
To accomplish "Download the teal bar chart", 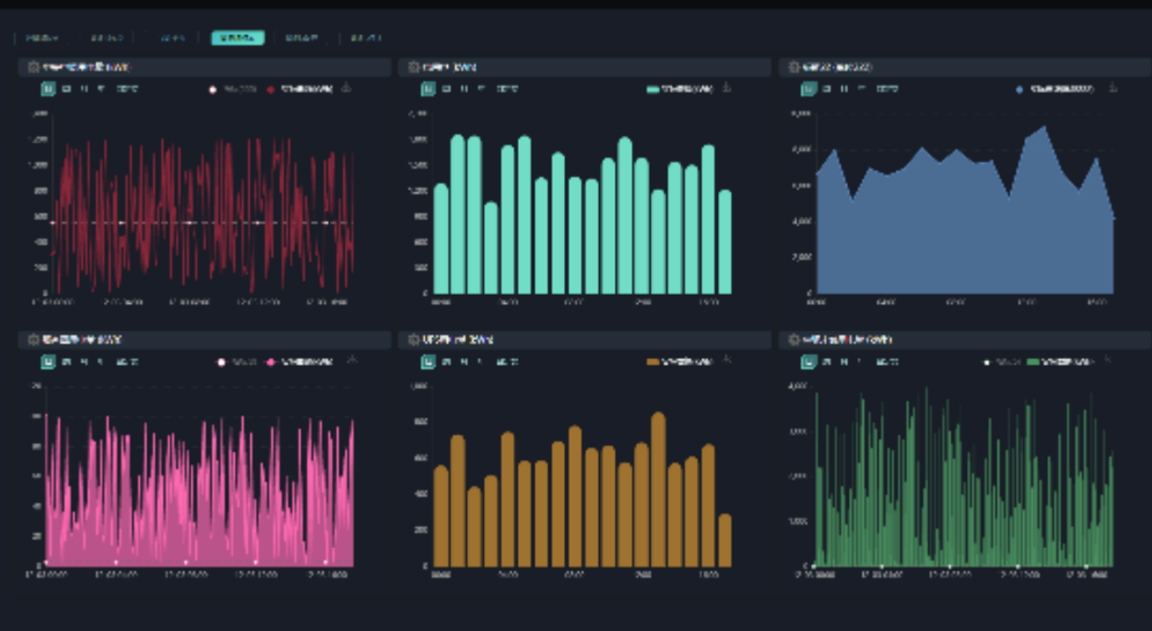I will pos(726,88).
